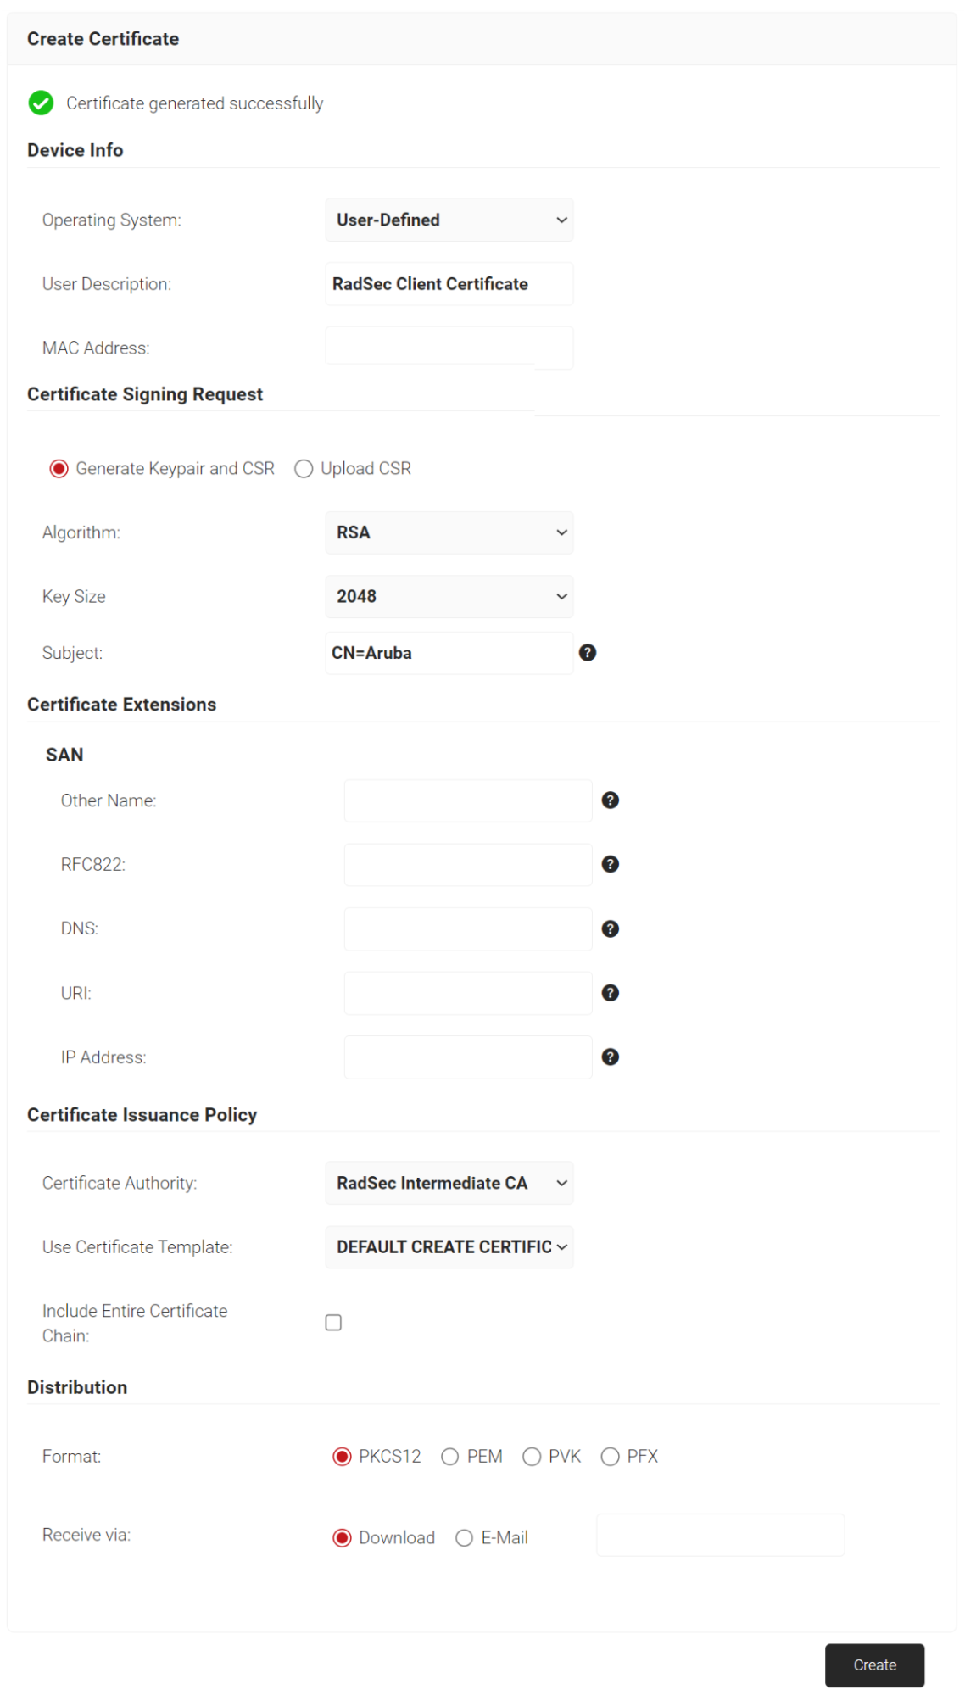
Task: Show help for the URI field
Action: point(610,993)
